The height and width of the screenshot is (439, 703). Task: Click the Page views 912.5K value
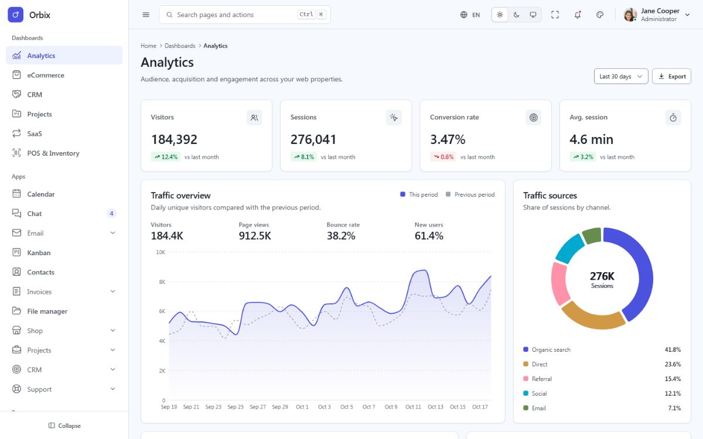[255, 236]
